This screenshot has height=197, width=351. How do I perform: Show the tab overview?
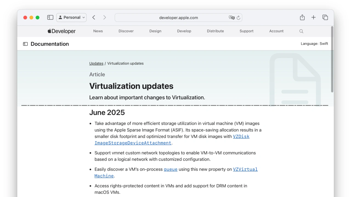pyautogui.click(x=325, y=18)
